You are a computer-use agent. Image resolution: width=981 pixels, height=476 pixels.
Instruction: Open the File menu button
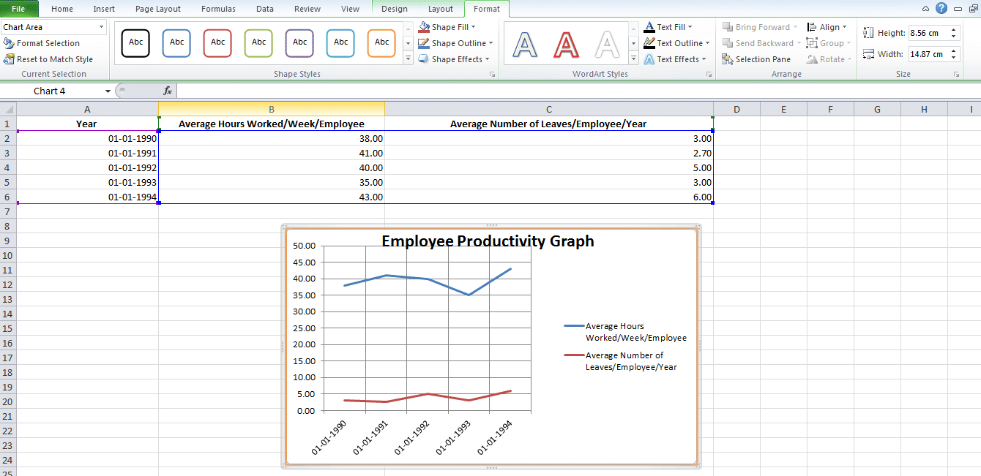coord(18,9)
